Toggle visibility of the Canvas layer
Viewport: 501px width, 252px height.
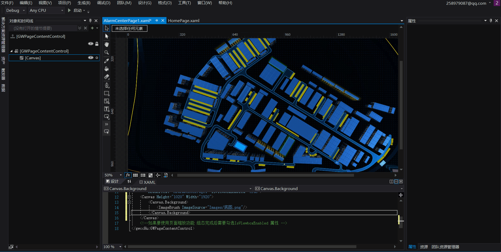point(90,58)
